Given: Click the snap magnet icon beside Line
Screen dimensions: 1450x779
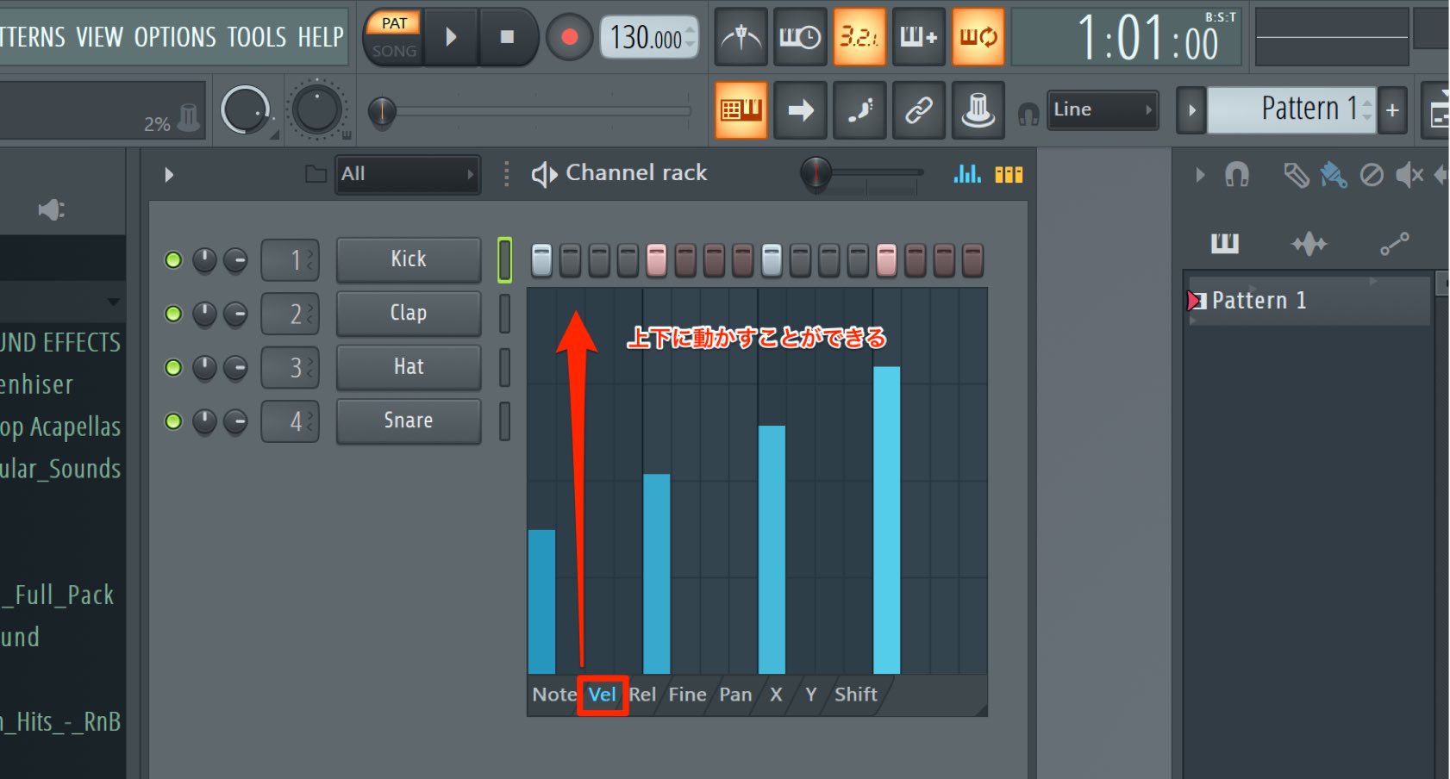Looking at the screenshot, I should (x=1028, y=113).
